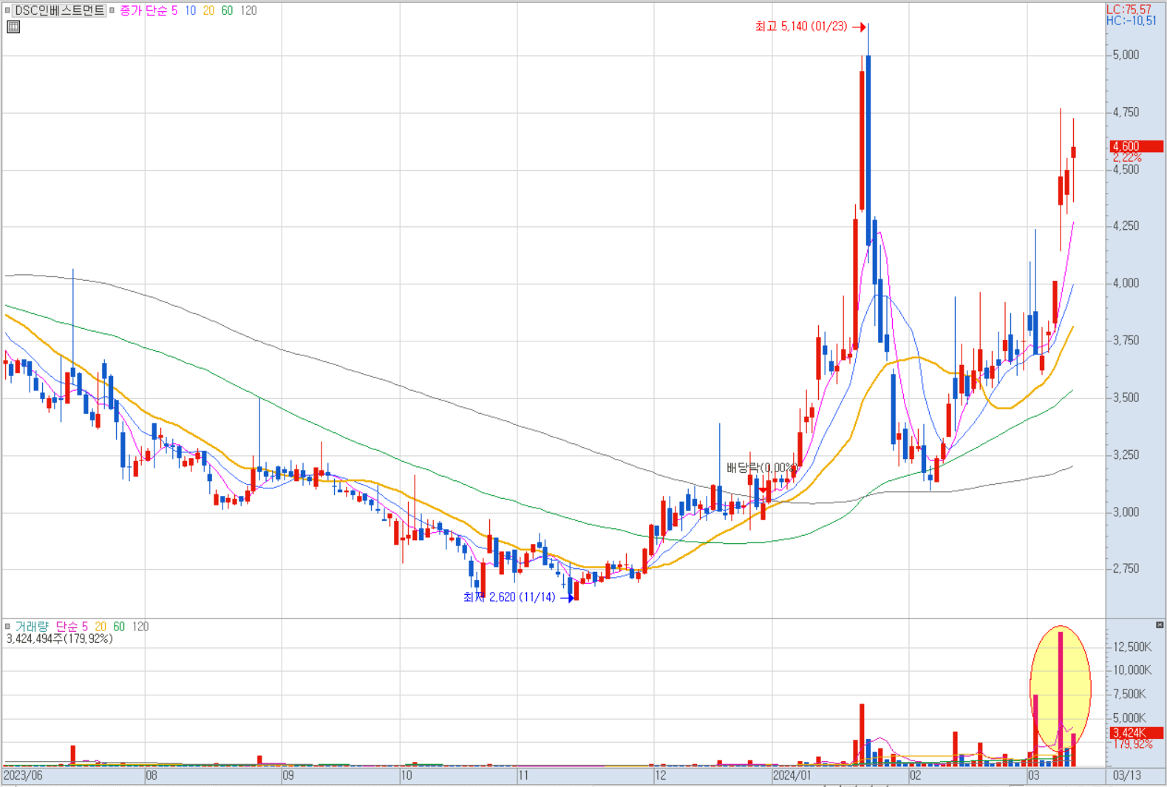Close the volume panel with its corner icon

tap(1160, 625)
